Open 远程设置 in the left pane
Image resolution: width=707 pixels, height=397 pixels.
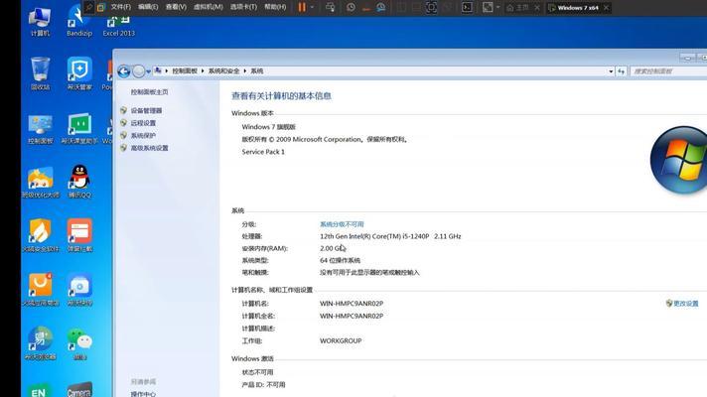143,123
